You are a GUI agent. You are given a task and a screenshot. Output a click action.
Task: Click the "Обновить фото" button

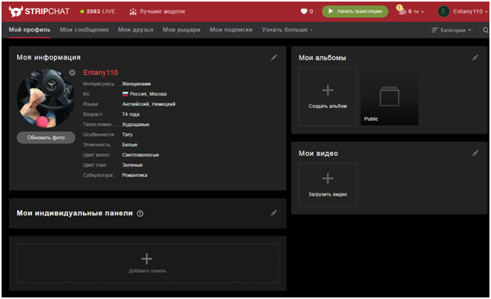46,138
